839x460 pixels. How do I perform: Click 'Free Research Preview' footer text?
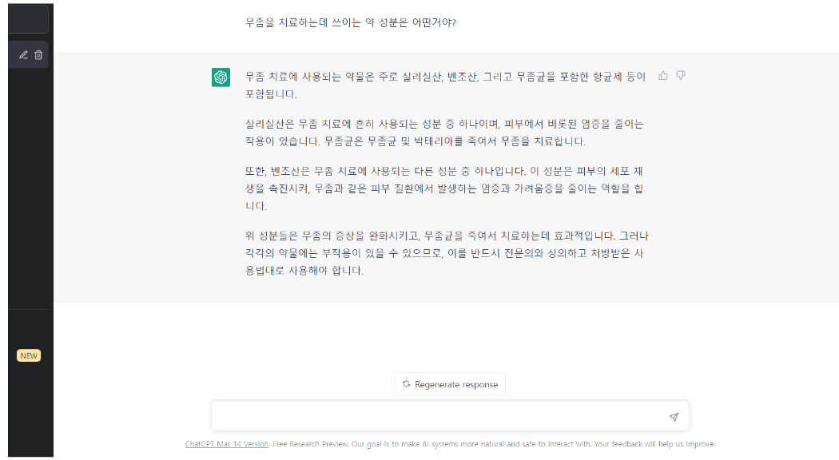[x=310, y=444]
